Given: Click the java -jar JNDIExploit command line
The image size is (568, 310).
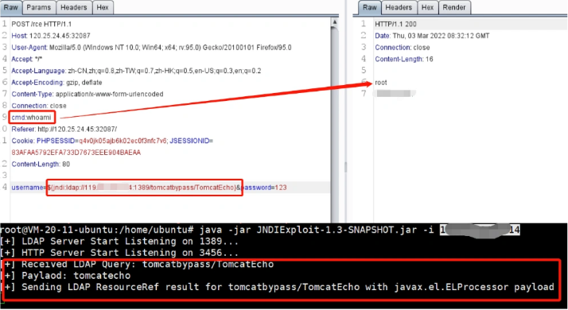Looking at the screenshot, I should [x=260, y=230].
